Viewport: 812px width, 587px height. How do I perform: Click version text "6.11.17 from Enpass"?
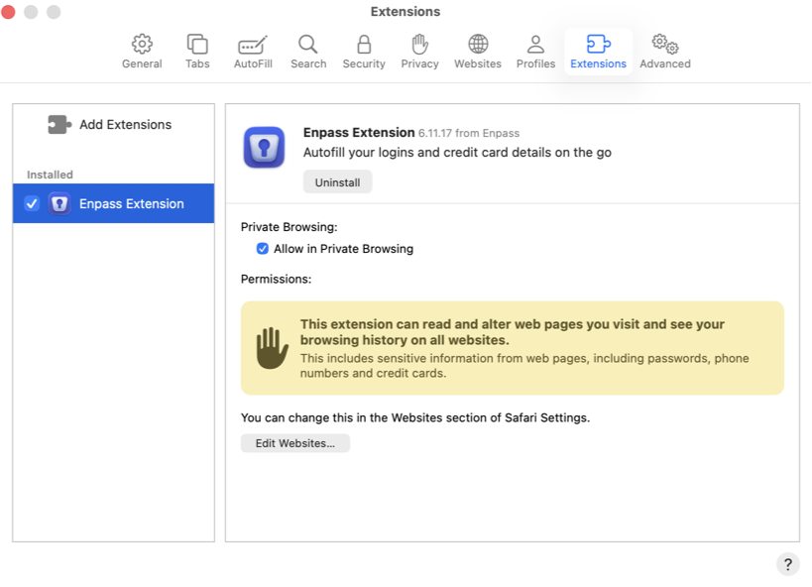tap(469, 133)
